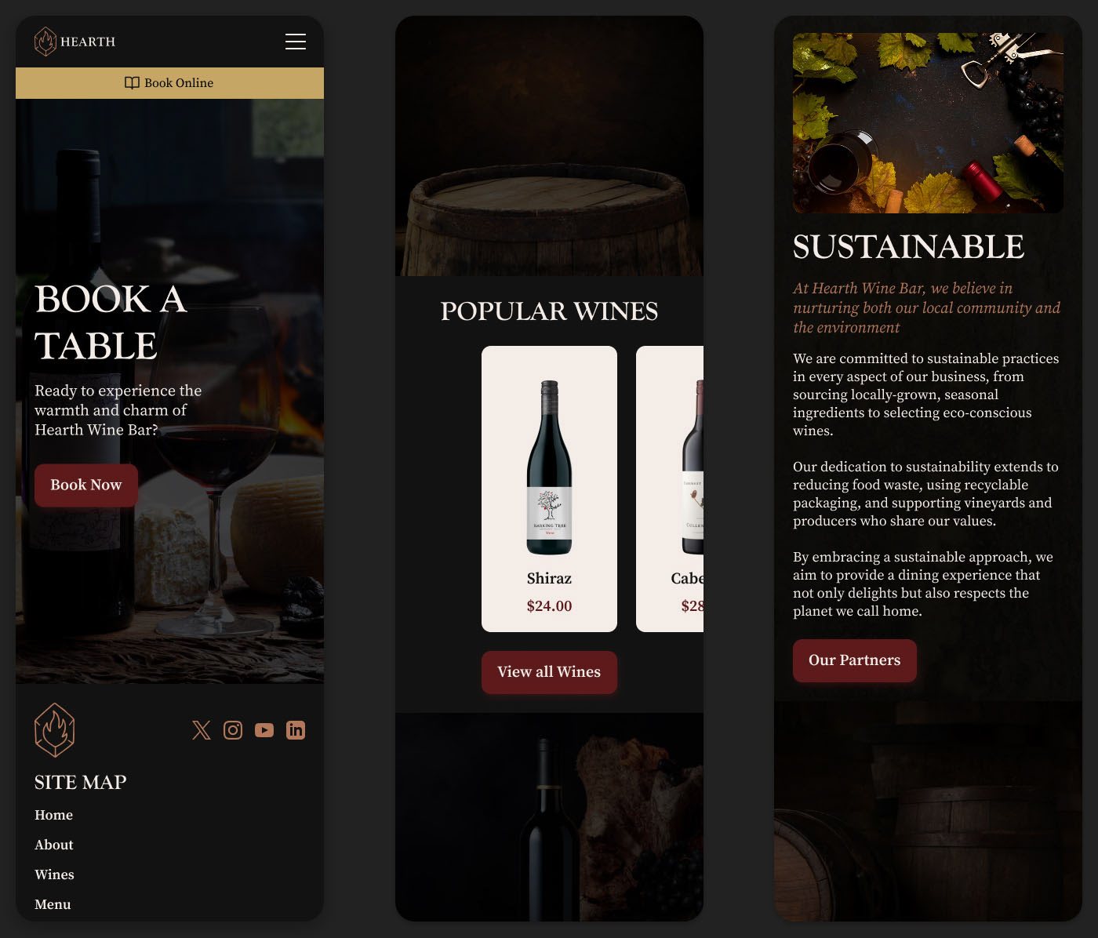
Task: Go to Home in the site map
Action: coord(54,815)
